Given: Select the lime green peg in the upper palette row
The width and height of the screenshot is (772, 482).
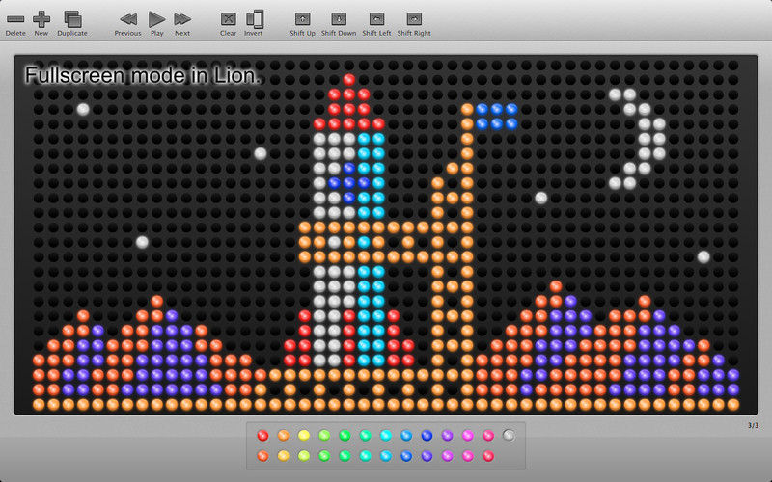Looking at the screenshot, I should [324, 436].
